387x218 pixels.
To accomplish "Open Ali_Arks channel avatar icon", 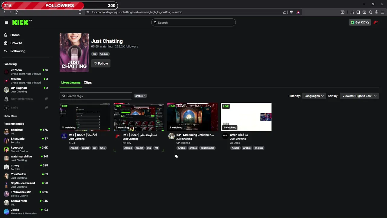I will [x=225, y=136].
